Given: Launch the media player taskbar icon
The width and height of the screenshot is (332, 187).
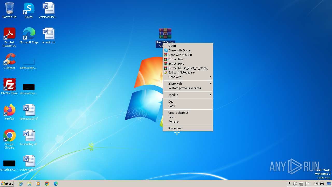Looking at the screenshot, I should (38, 184).
